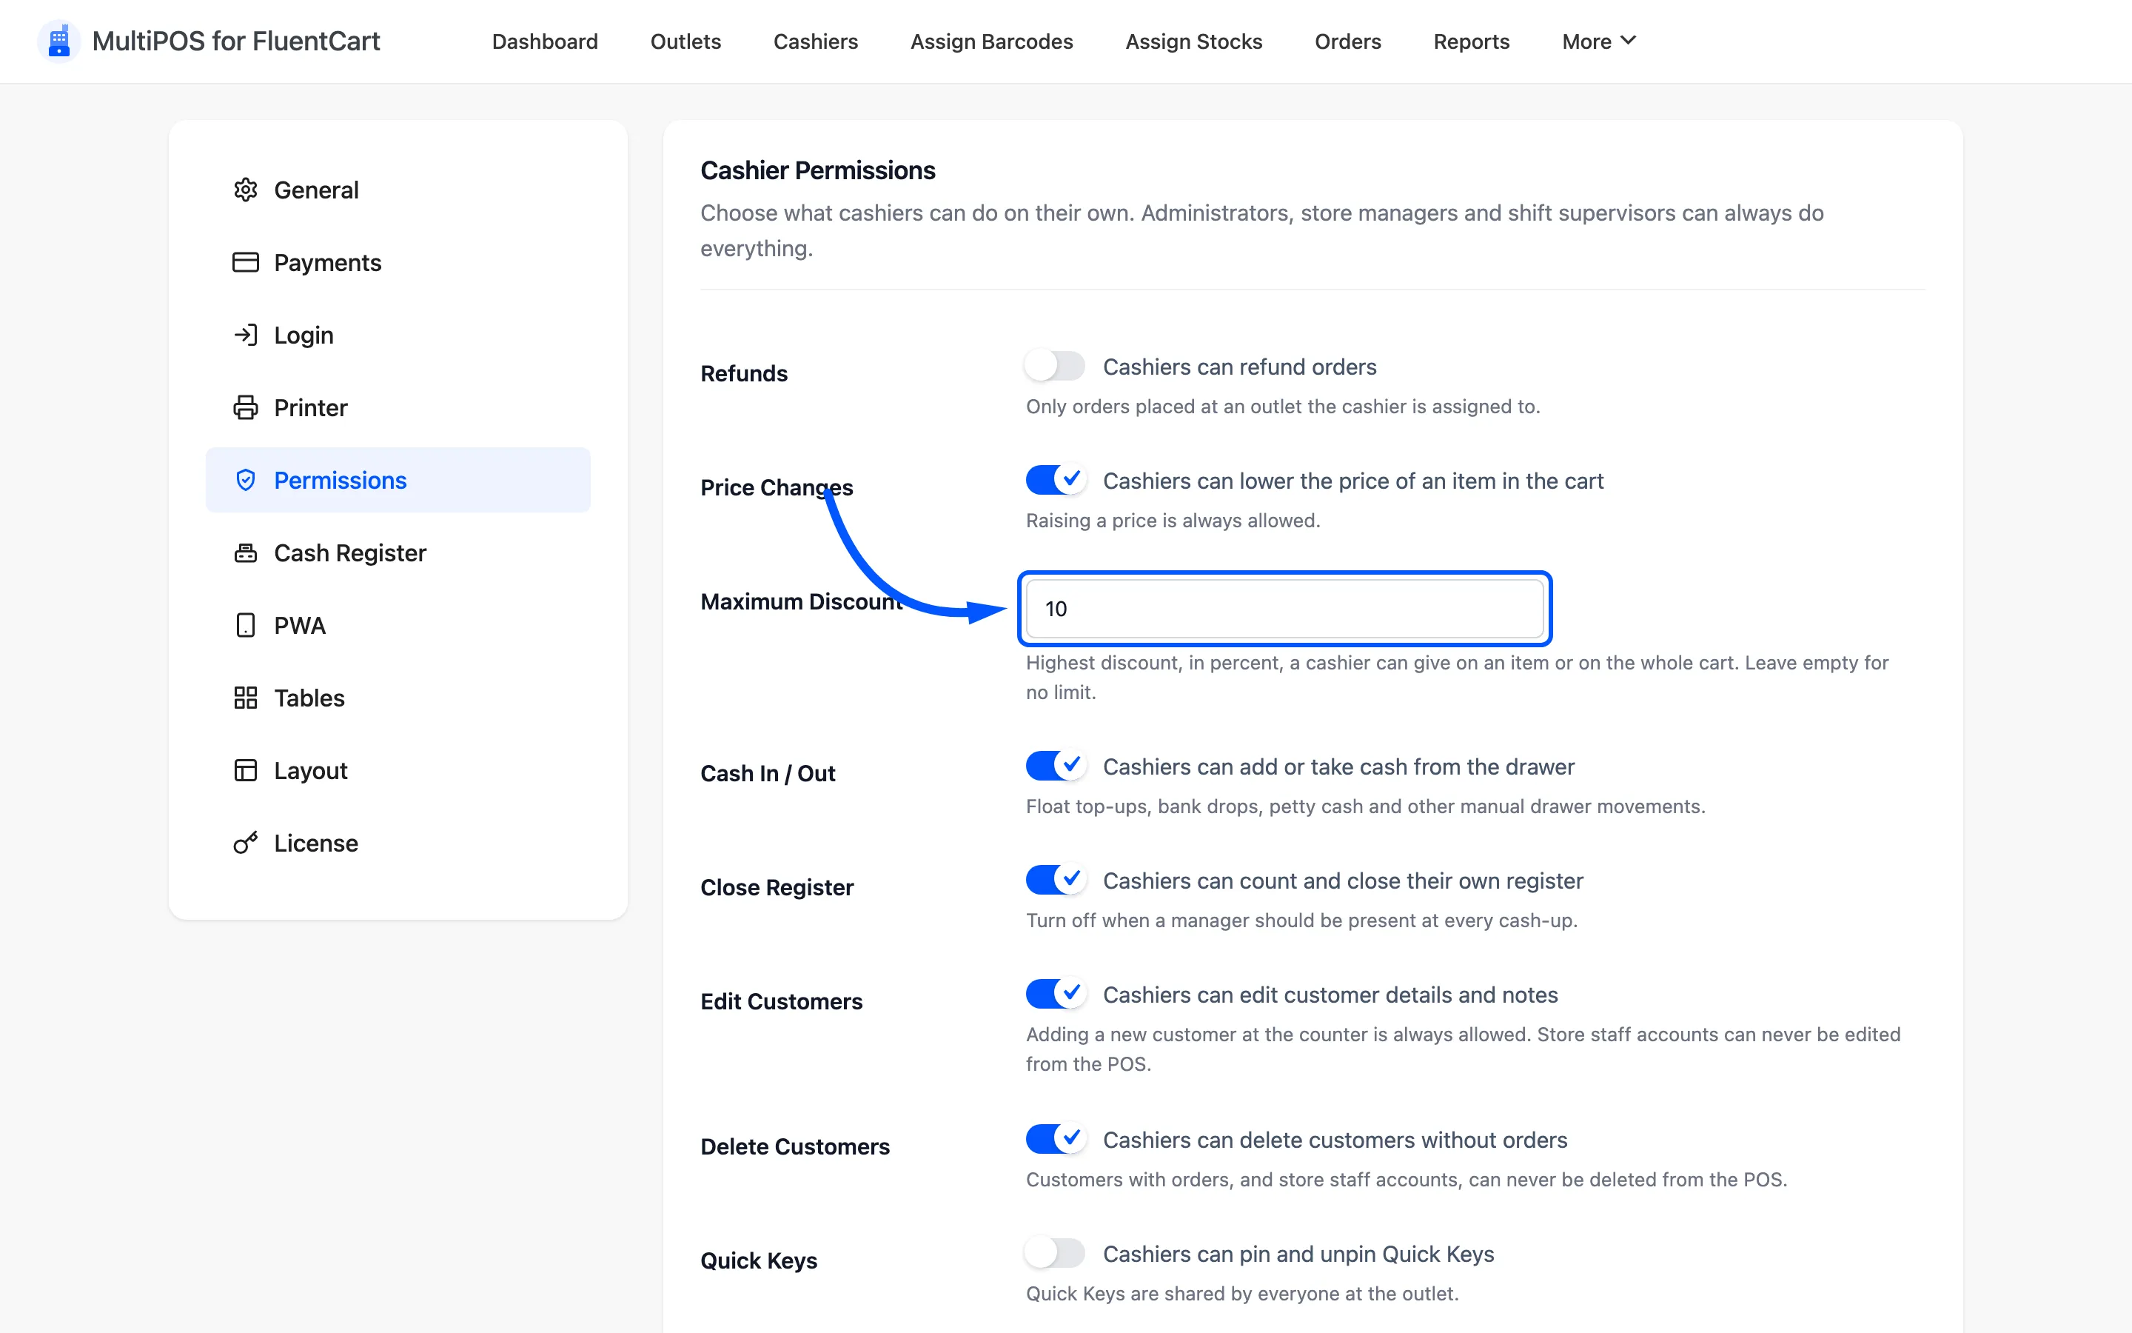Switch off the Delete Customers toggle
This screenshot has height=1333, width=2132.
coord(1055,1139)
